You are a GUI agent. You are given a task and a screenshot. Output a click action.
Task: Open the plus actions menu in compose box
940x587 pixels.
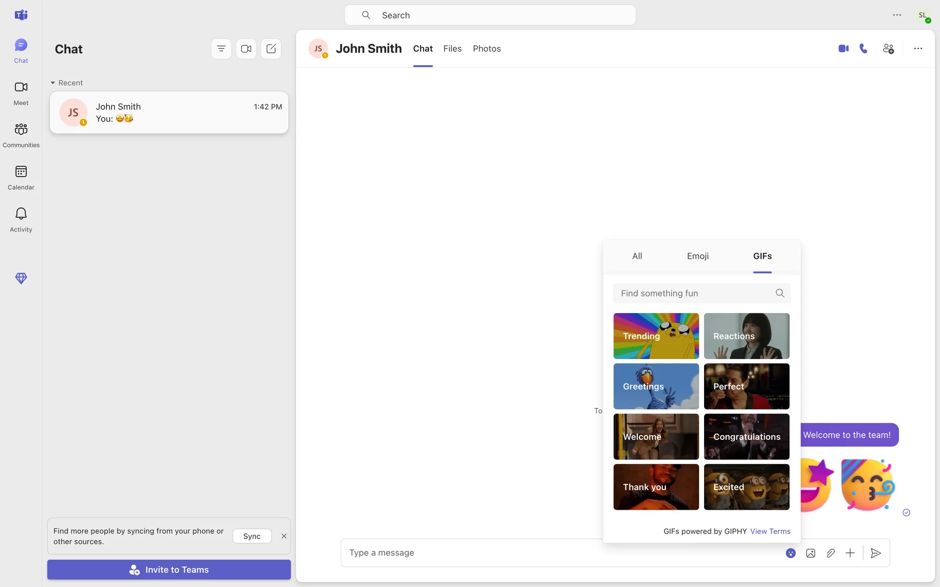850,553
